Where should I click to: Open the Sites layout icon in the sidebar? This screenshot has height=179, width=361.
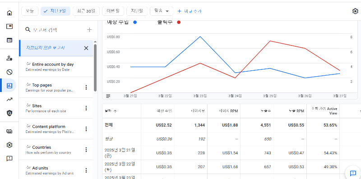coord(9,40)
